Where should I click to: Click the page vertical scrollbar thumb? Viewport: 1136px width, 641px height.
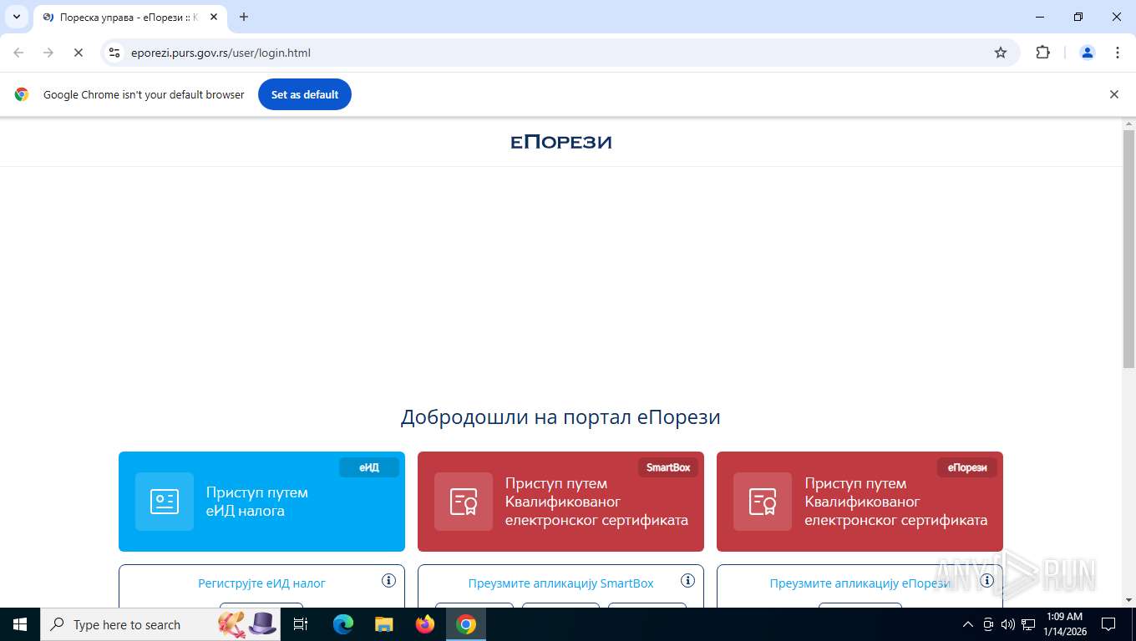click(x=1128, y=249)
